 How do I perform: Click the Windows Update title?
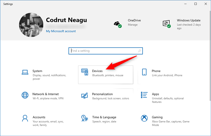[189, 20]
